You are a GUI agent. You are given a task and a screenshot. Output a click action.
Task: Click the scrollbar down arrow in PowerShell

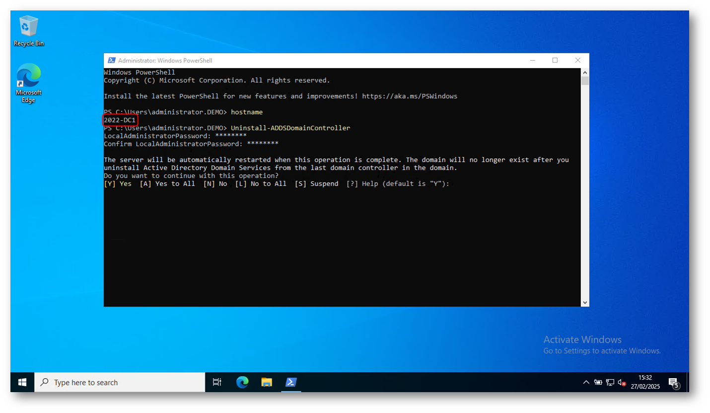point(585,302)
